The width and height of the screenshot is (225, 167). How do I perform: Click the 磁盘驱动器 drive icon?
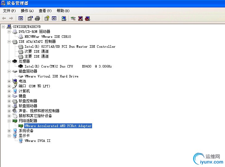(x=15, y=71)
